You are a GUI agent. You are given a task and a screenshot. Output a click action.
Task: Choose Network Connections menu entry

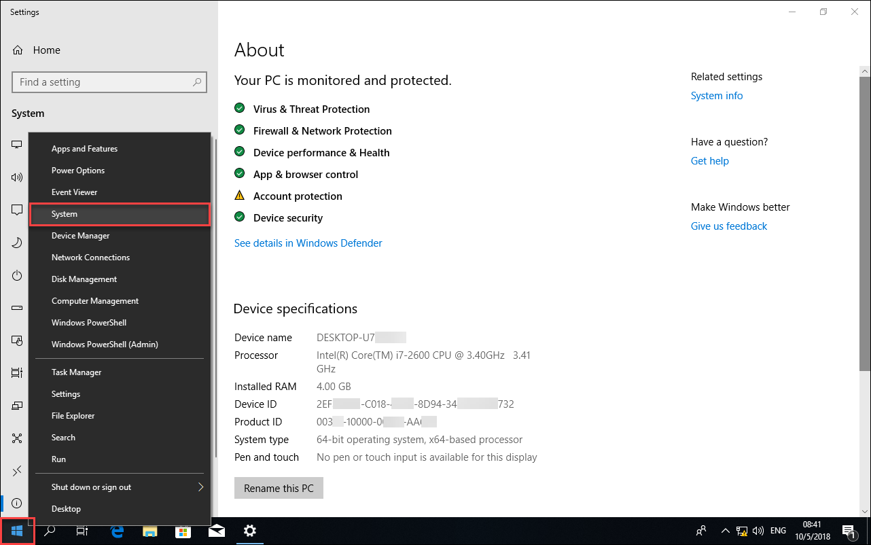tap(120, 258)
